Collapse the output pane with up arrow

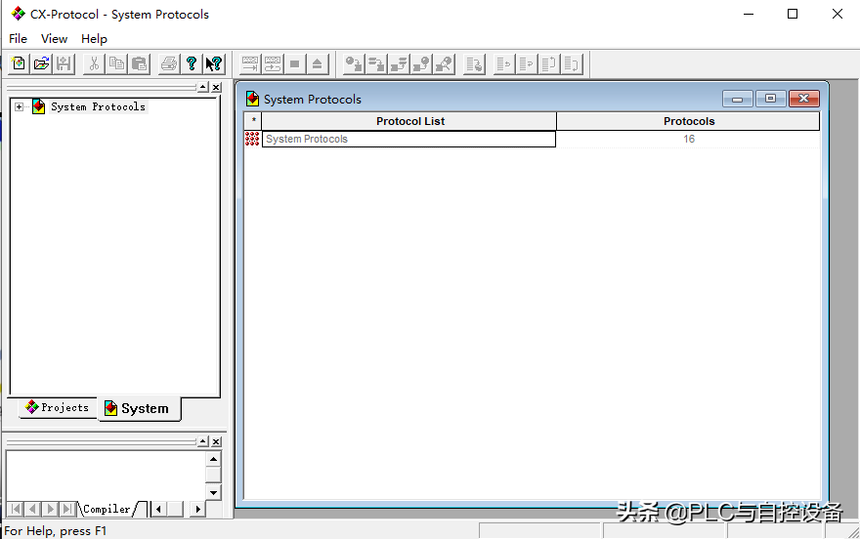pyautogui.click(x=202, y=442)
